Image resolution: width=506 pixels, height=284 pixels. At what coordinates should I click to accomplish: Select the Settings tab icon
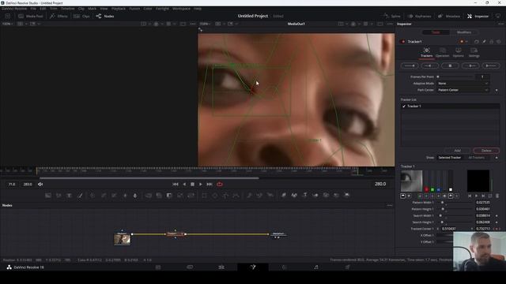coord(474,53)
